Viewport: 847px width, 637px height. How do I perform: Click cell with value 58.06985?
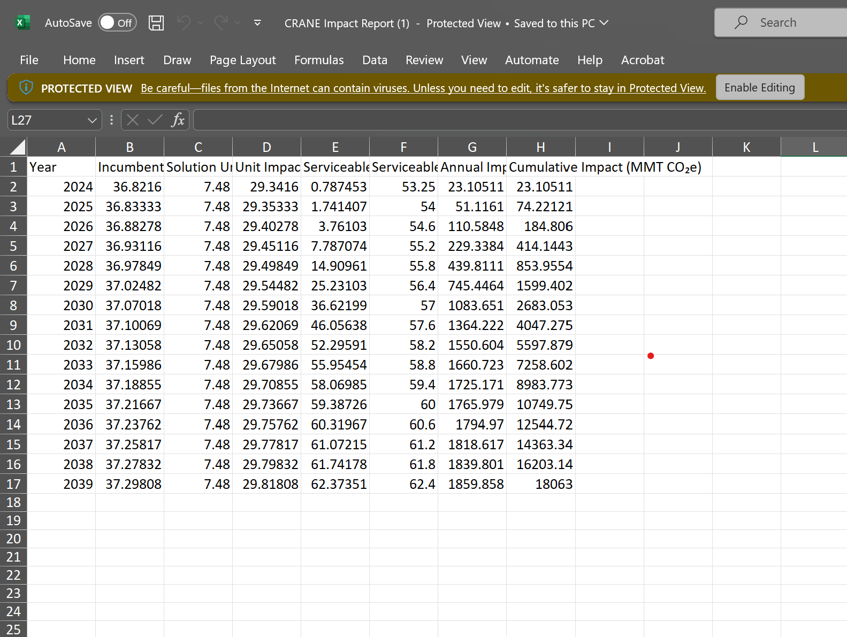coord(335,385)
